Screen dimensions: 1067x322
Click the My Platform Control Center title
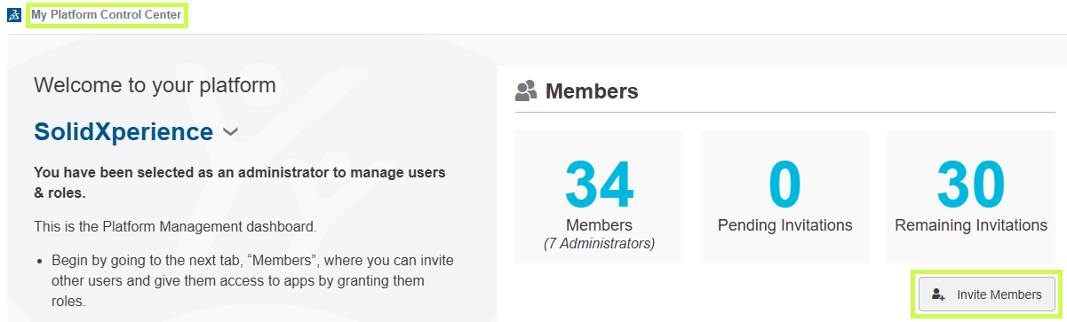[107, 15]
